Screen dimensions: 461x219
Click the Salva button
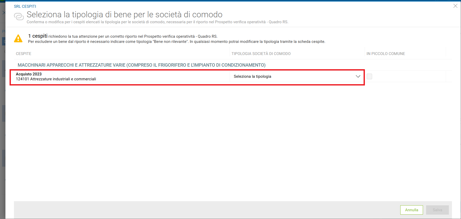[x=437, y=210]
